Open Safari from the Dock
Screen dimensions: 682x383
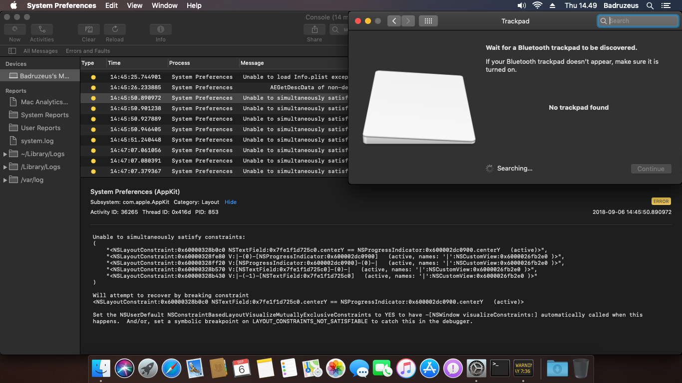(171, 369)
